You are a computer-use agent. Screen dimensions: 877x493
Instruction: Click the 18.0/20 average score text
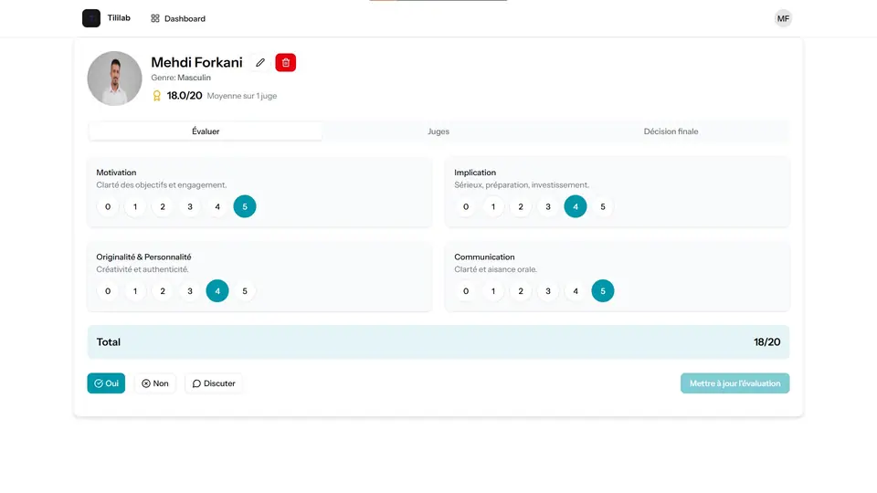point(185,96)
